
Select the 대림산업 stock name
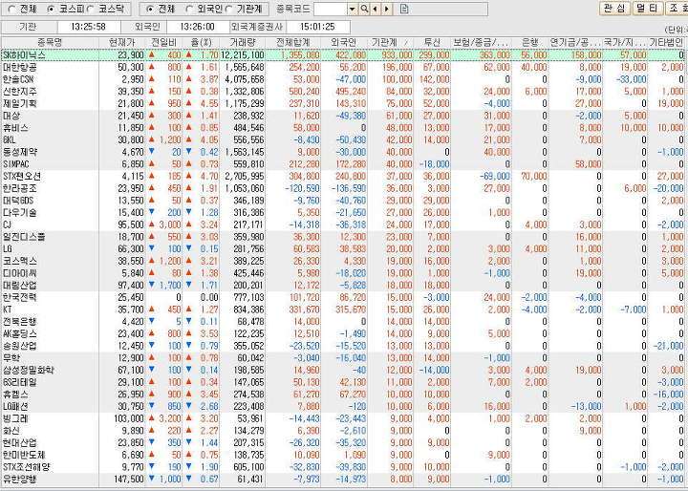(x=20, y=286)
